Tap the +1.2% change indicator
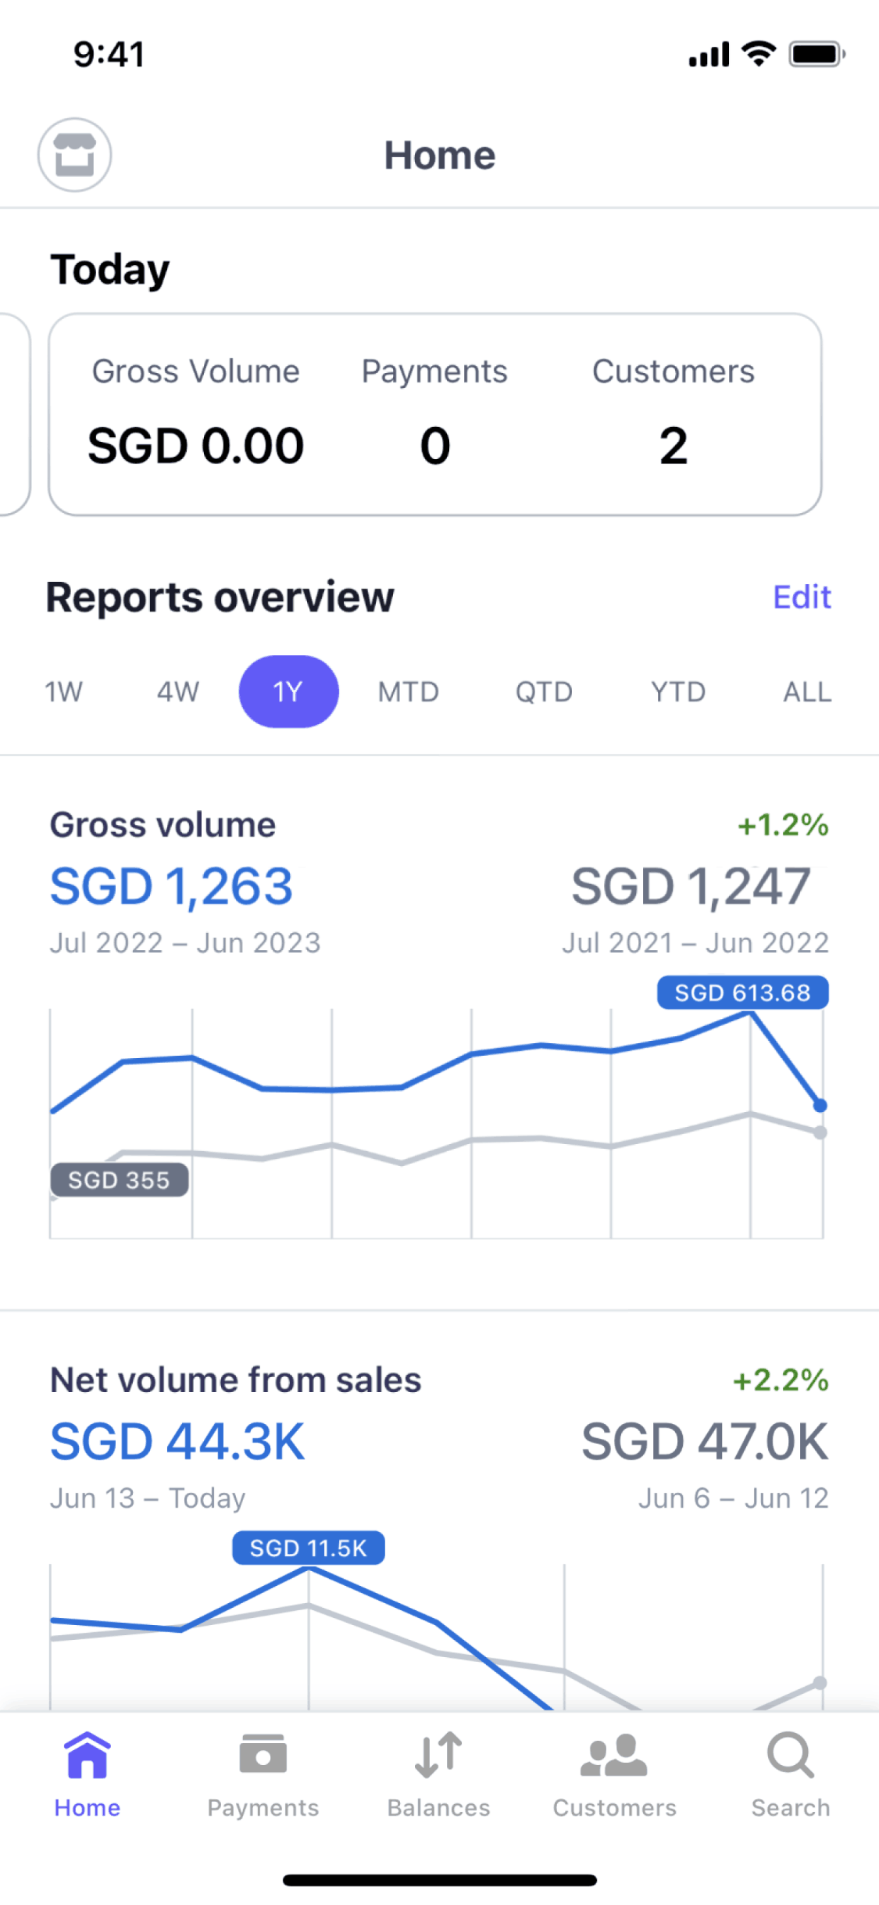The width and height of the screenshot is (879, 1905). click(783, 825)
